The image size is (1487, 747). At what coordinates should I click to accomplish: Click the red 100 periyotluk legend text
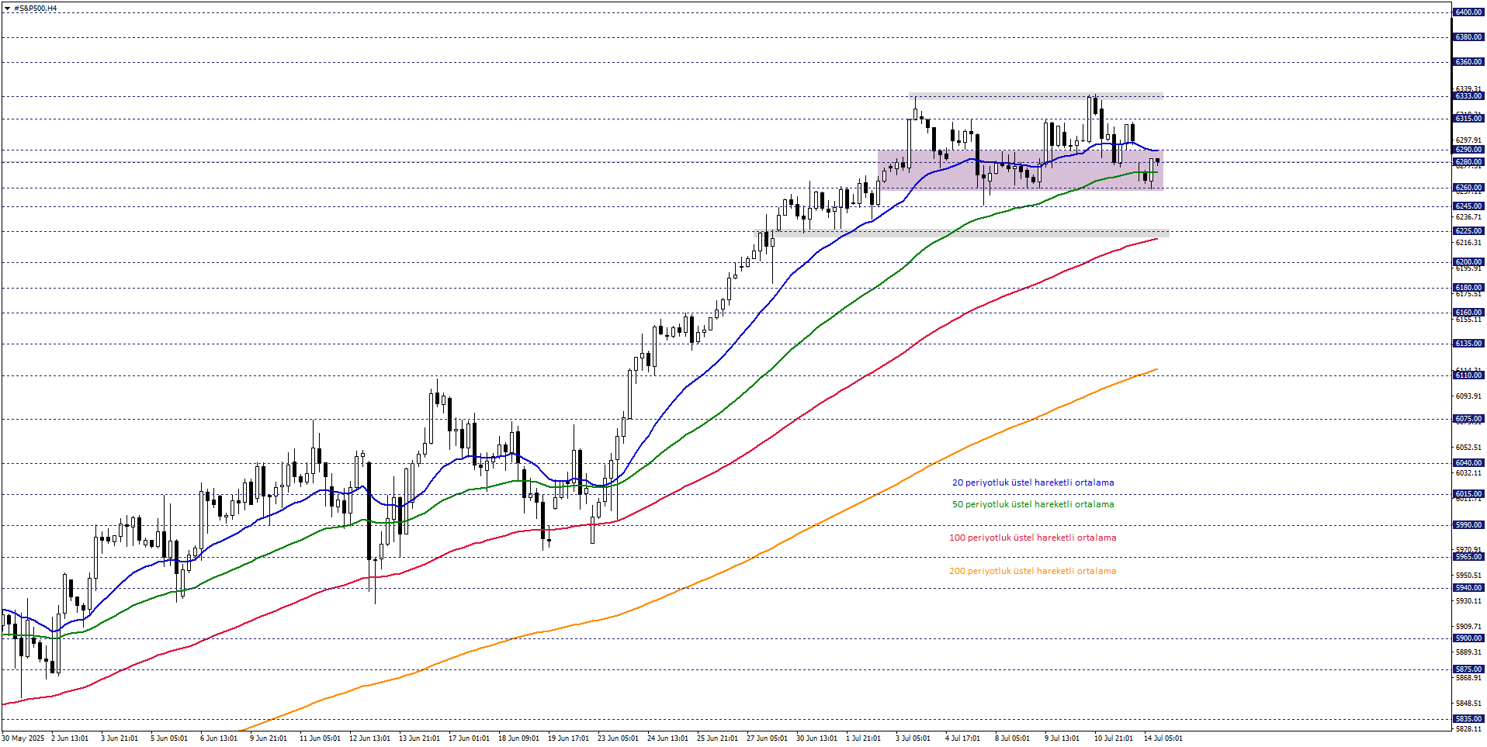1033,538
